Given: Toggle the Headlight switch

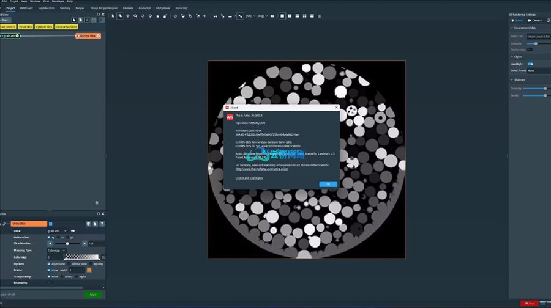Looking at the screenshot, I should [530, 64].
